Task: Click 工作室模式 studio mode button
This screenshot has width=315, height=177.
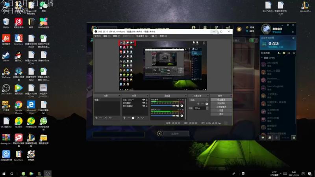Action: [221, 107]
